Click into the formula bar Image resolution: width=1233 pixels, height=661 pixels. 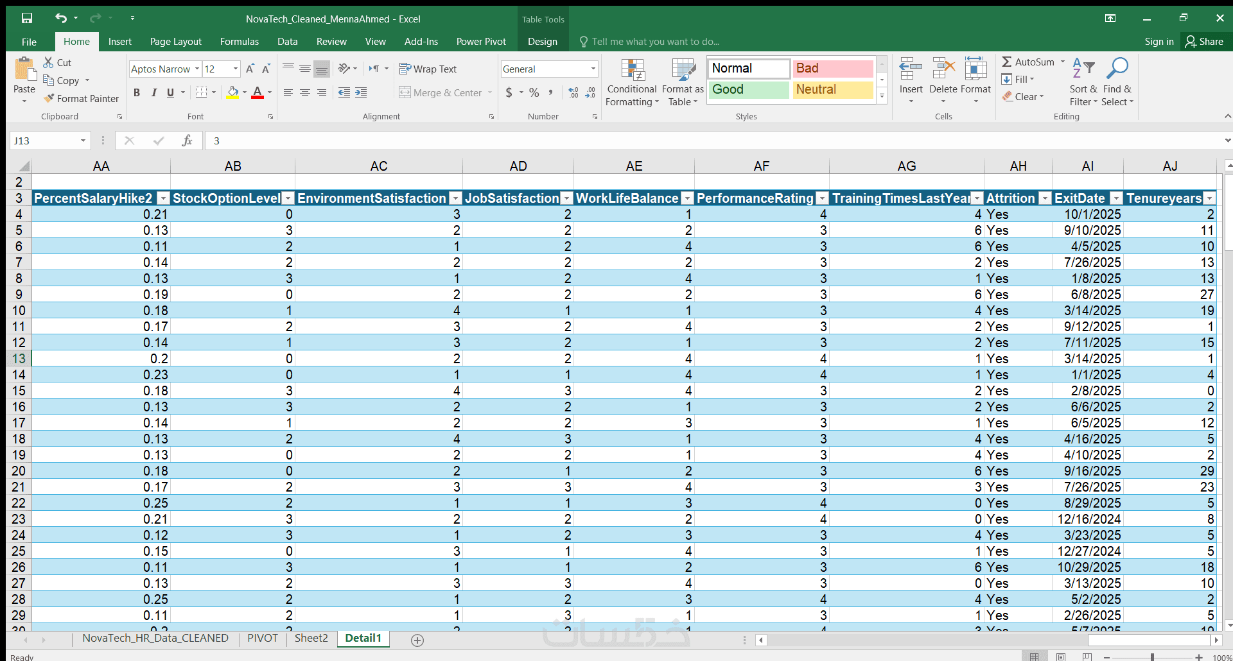713,141
